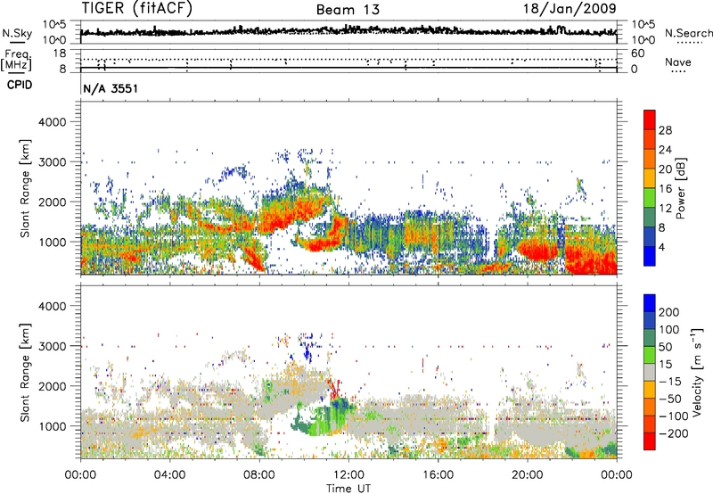
Task: Pick the gray velocity segment between 15 and -15
Action: tap(650, 372)
